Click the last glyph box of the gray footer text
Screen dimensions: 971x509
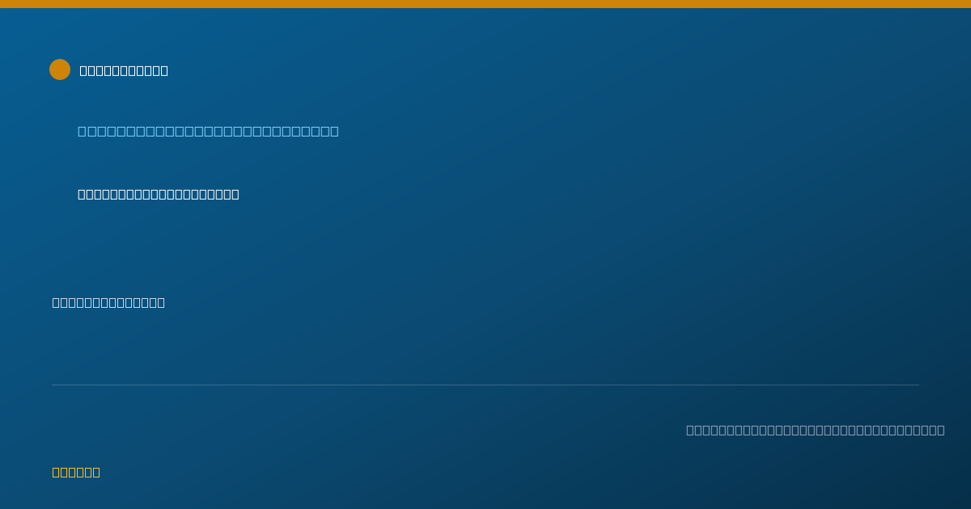point(940,430)
